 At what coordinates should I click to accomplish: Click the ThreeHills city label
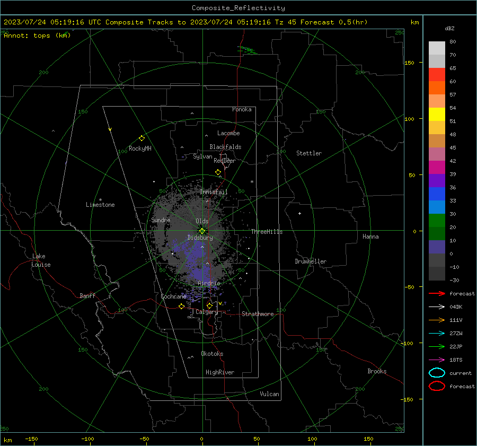pyautogui.click(x=267, y=232)
